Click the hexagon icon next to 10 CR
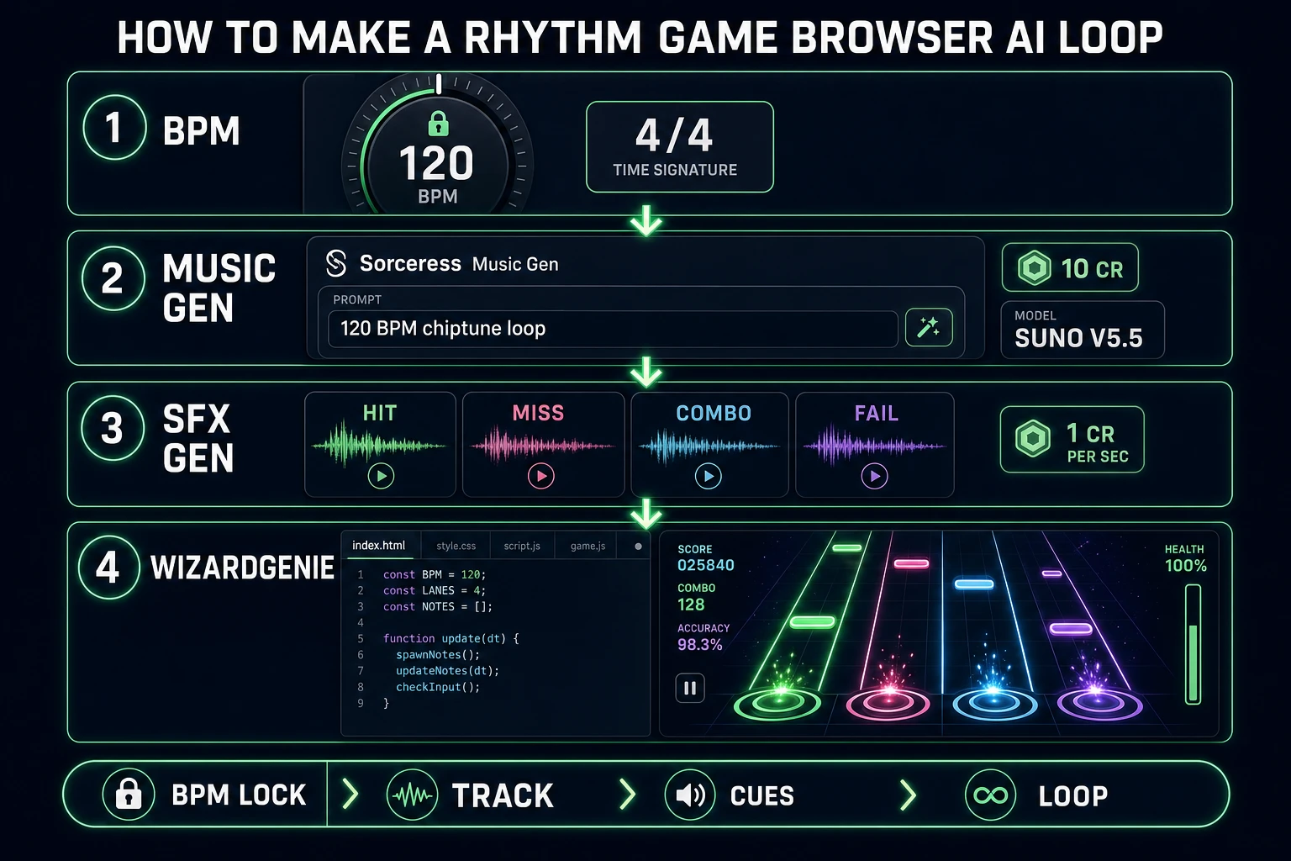 click(x=1035, y=268)
